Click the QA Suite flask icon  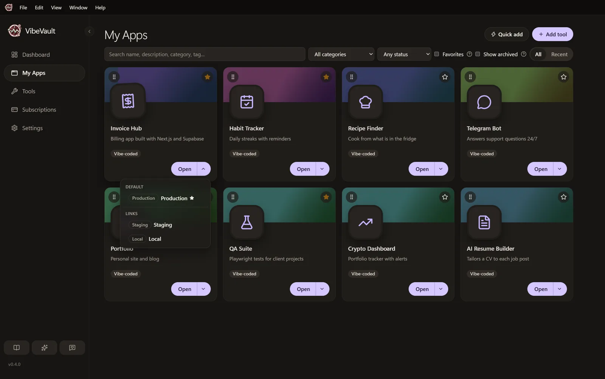[x=247, y=222]
